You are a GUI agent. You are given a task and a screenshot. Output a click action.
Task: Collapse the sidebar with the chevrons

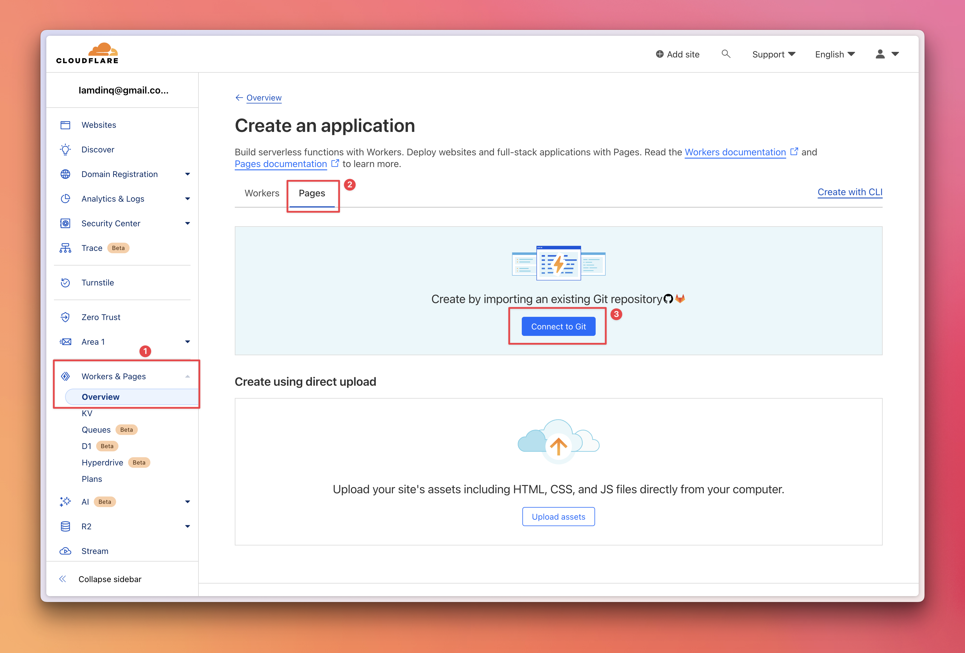pyautogui.click(x=63, y=579)
